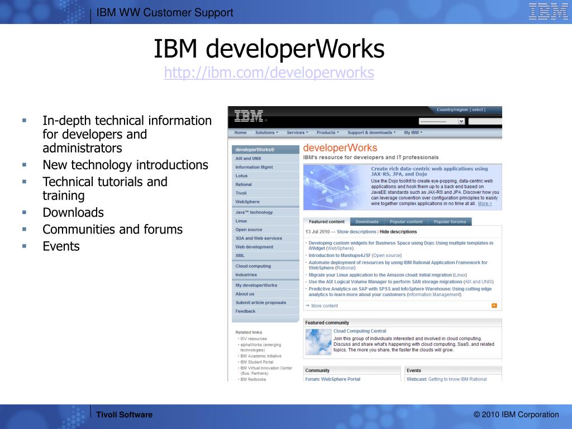This screenshot has width=572, height=429.
Task: Switch to the Featured content tab
Action: 326,222
